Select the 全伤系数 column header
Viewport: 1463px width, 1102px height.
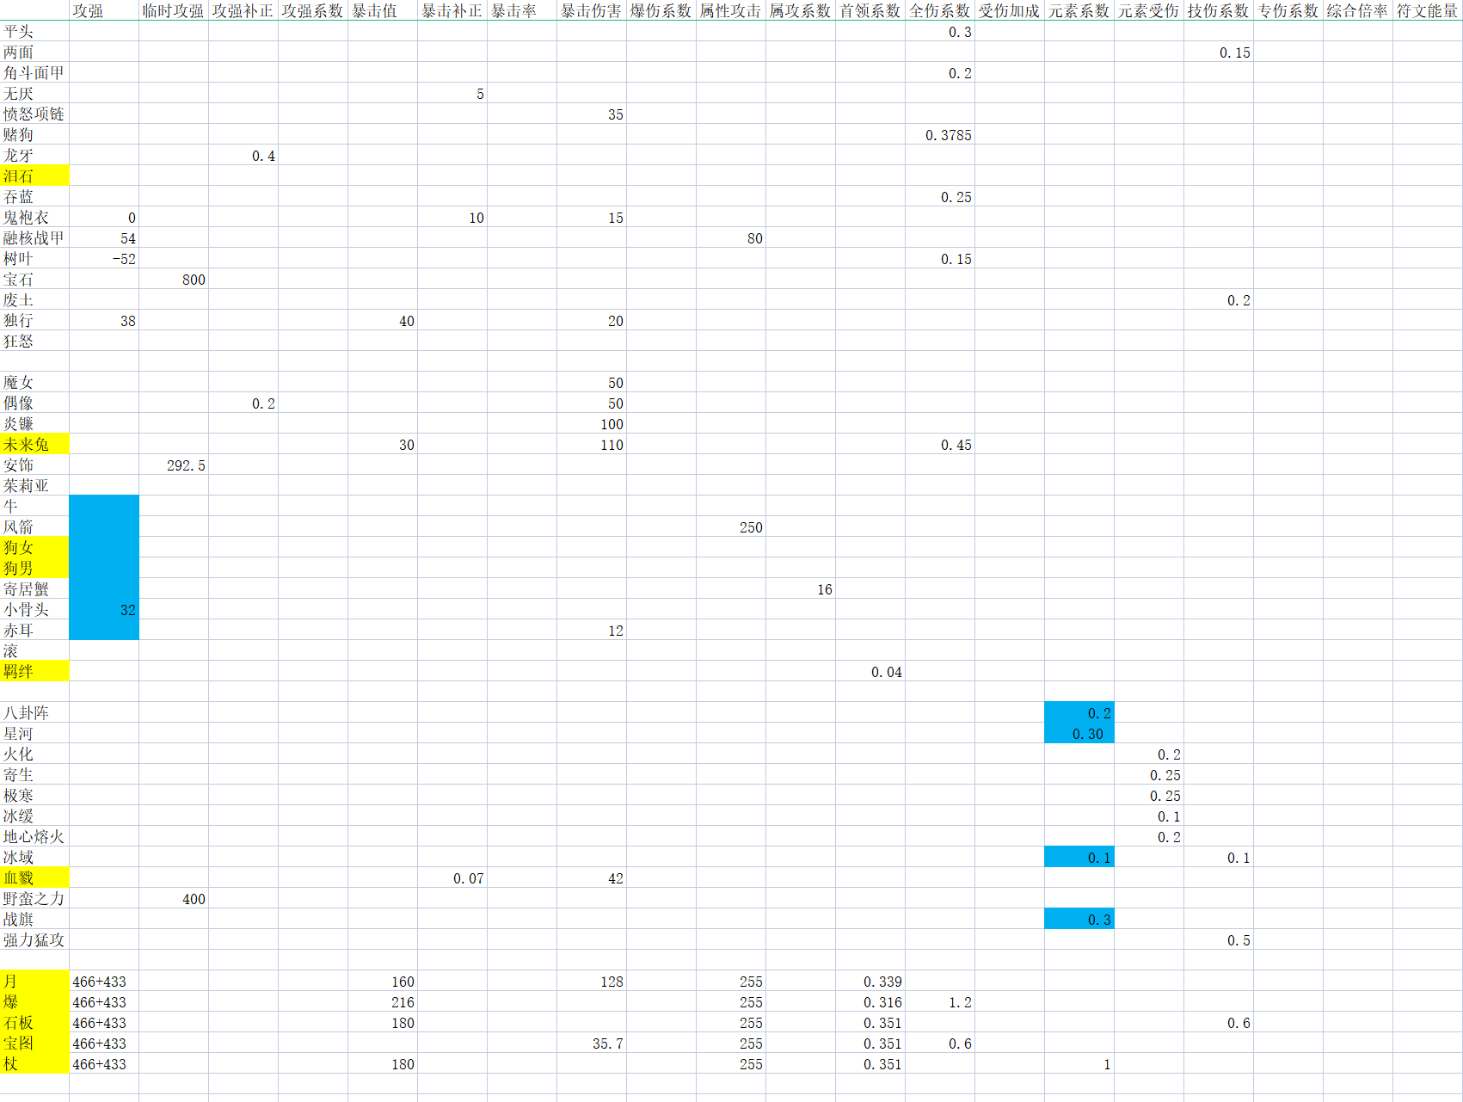[940, 10]
